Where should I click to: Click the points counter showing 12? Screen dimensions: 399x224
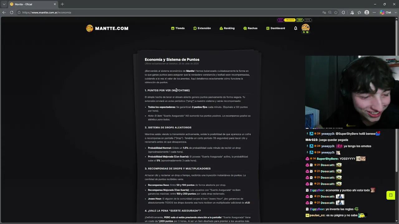point(306,32)
